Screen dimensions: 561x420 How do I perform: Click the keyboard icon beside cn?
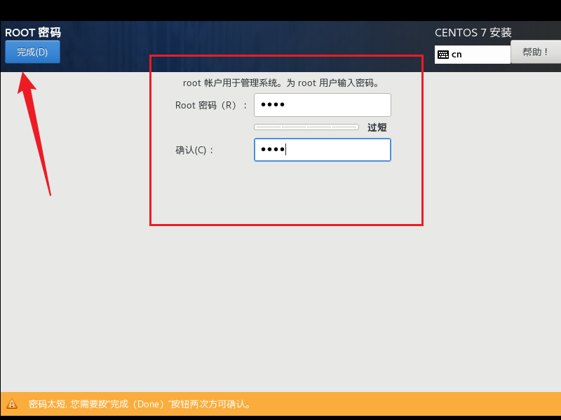443,55
